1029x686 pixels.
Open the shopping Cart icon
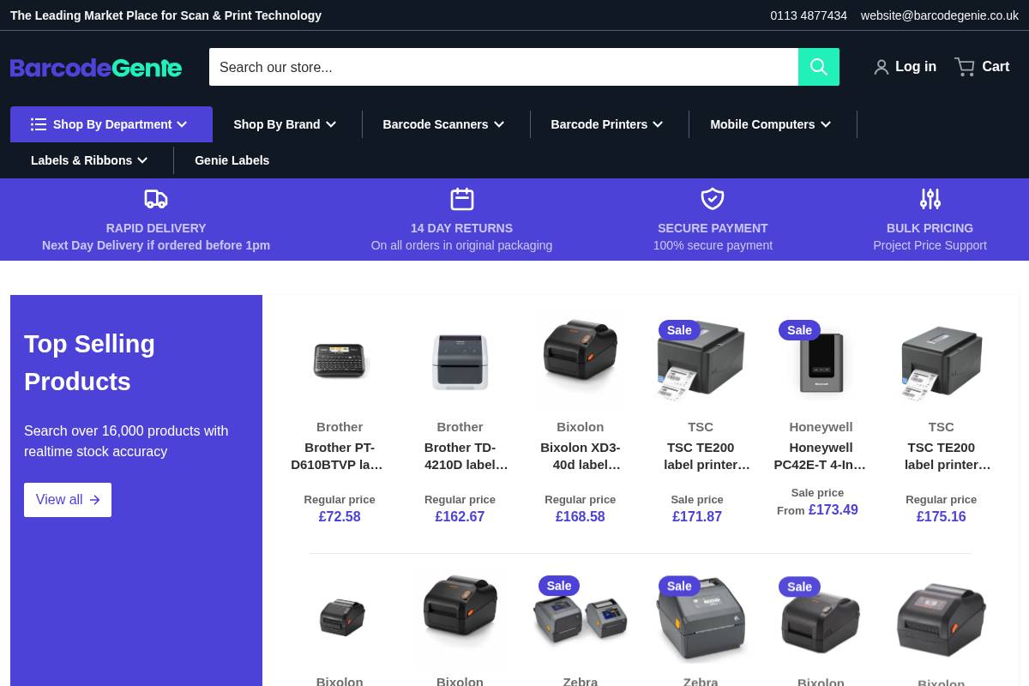pos(965,67)
